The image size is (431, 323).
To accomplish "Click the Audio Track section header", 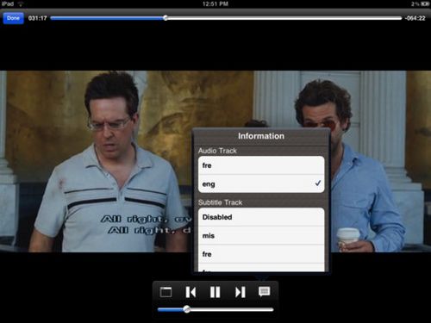I will click(x=217, y=151).
